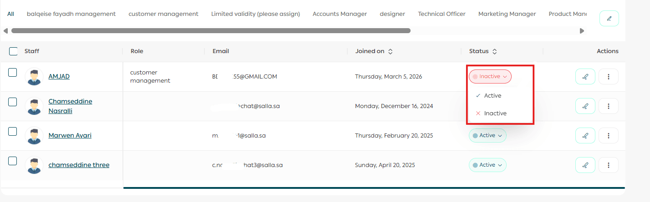Viewport: 650px width, 202px height.
Task: Click the horizontal tabs scrollbar track
Action: tap(496, 31)
